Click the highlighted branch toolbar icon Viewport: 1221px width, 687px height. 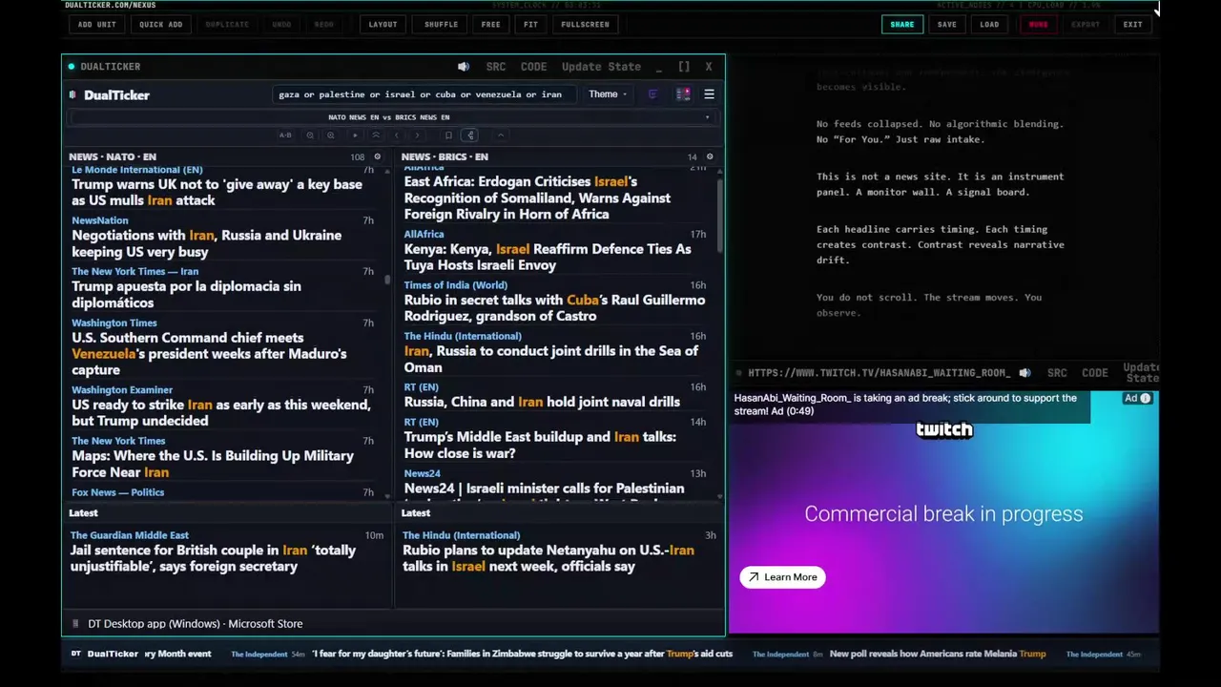[x=470, y=135]
